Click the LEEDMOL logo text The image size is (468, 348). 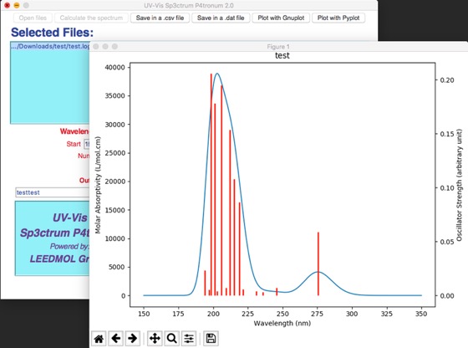(59, 258)
